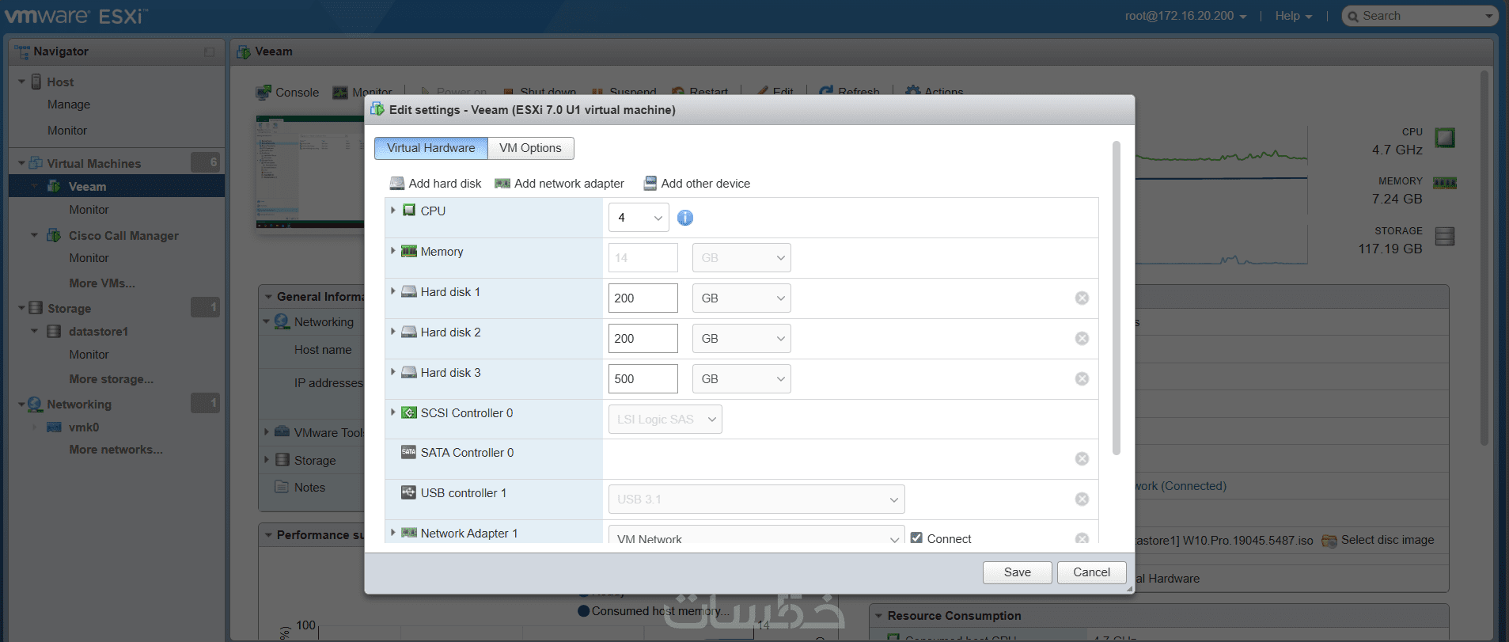Screen dimensions: 1509x642
Task: Click the memory module icon in resource summary
Action: [x=1445, y=184]
